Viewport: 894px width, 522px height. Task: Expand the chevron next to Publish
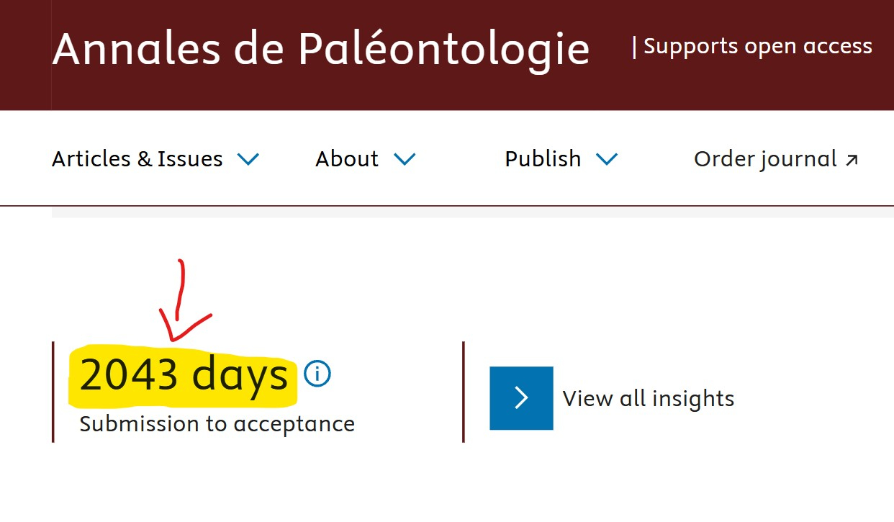pos(607,159)
